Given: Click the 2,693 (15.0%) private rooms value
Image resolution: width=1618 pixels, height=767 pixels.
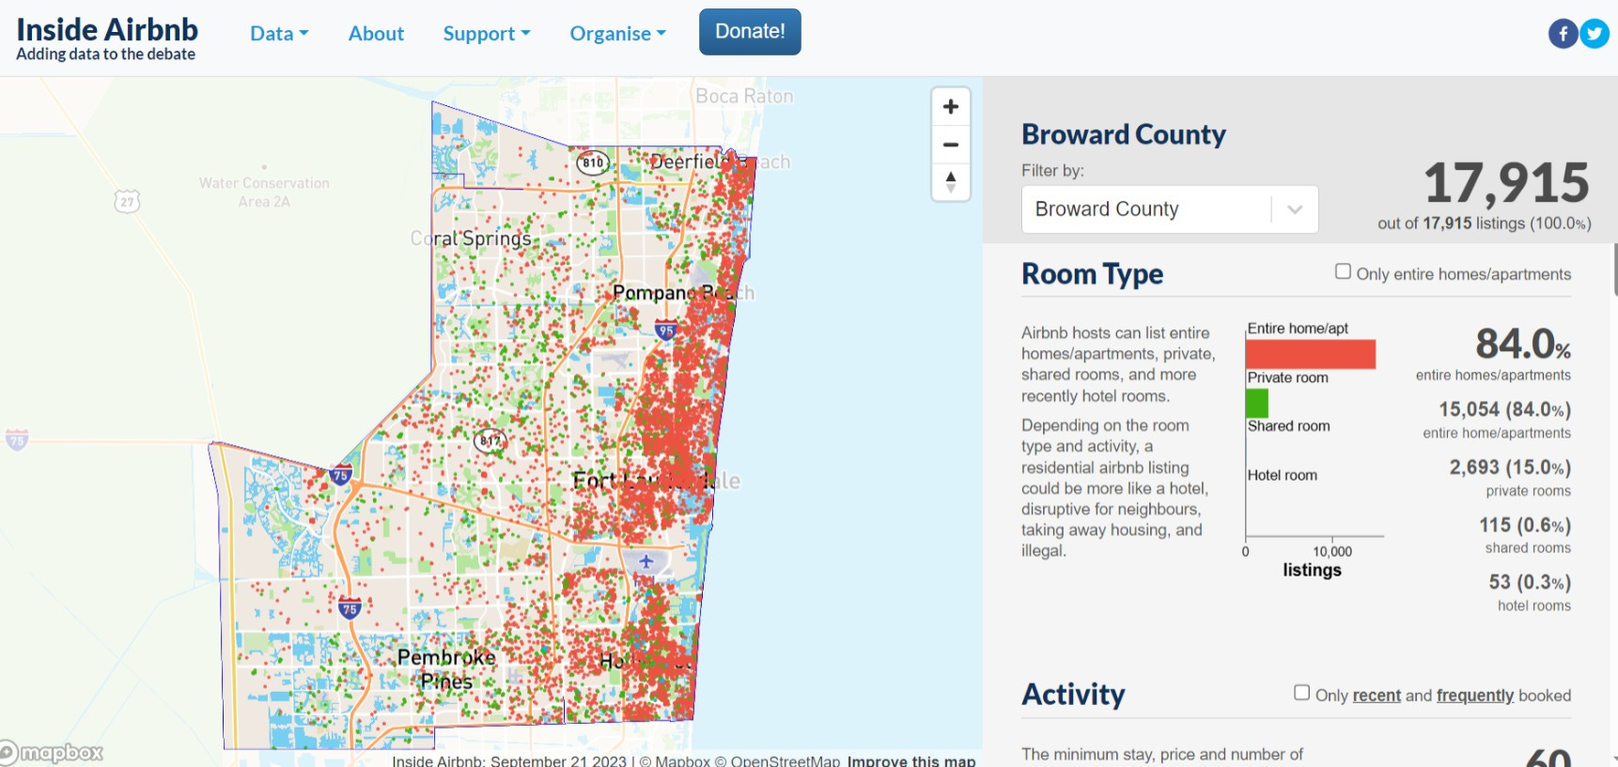Looking at the screenshot, I should coord(1510,468).
